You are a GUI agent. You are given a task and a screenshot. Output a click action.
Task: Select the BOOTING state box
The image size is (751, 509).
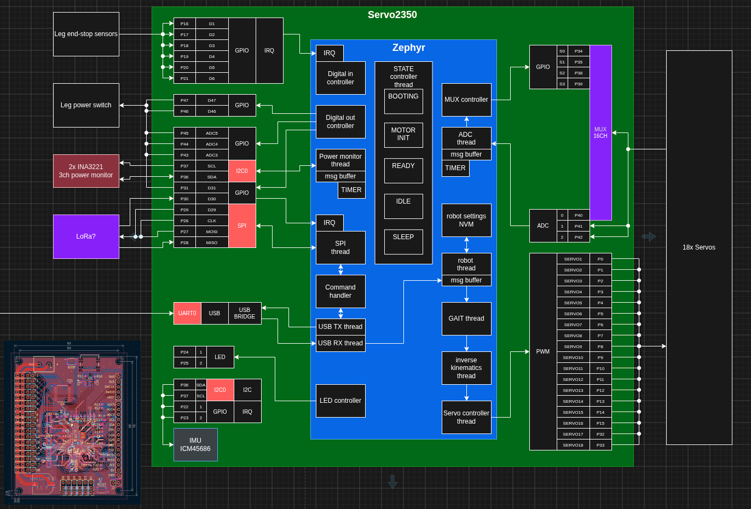tap(403, 102)
